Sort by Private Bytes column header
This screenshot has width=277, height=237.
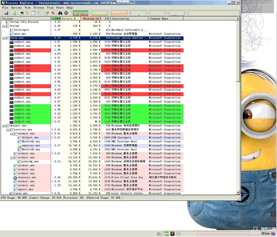point(71,18)
